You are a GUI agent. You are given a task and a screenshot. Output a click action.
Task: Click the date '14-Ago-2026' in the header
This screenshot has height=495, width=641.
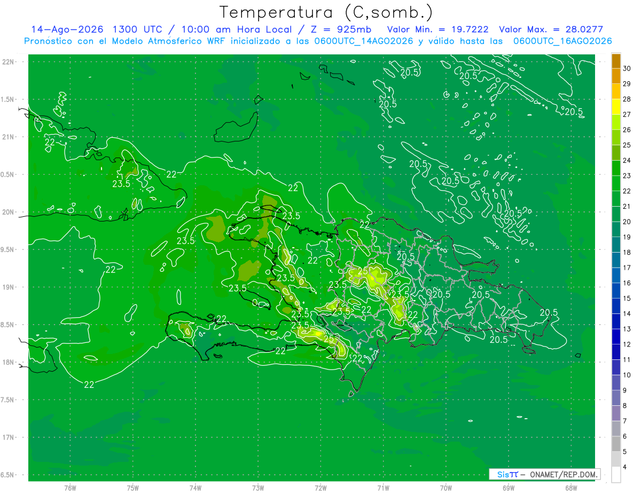pos(67,29)
